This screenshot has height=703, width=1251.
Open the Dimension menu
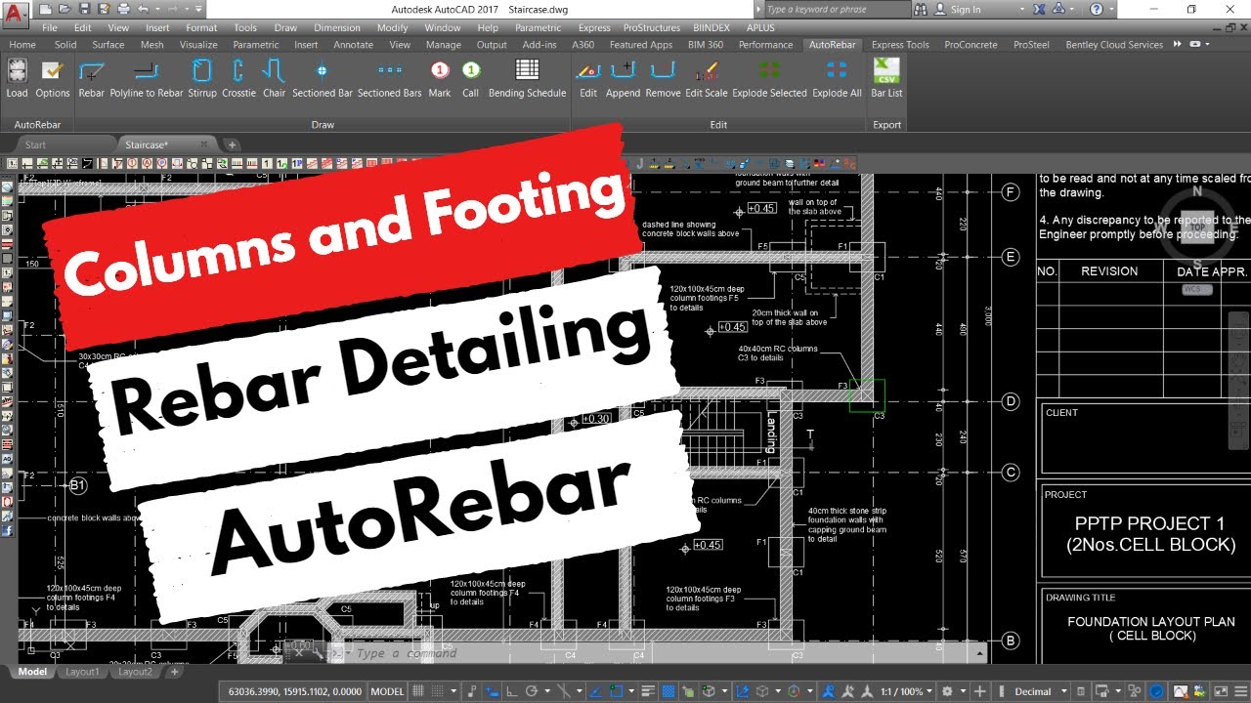(x=337, y=27)
